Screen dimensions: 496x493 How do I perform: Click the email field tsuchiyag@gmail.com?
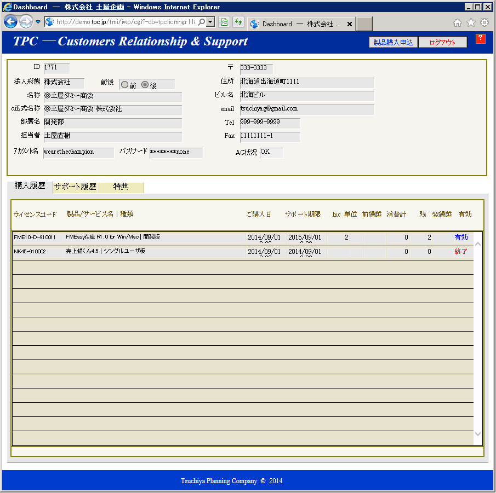[x=307, y=109]
